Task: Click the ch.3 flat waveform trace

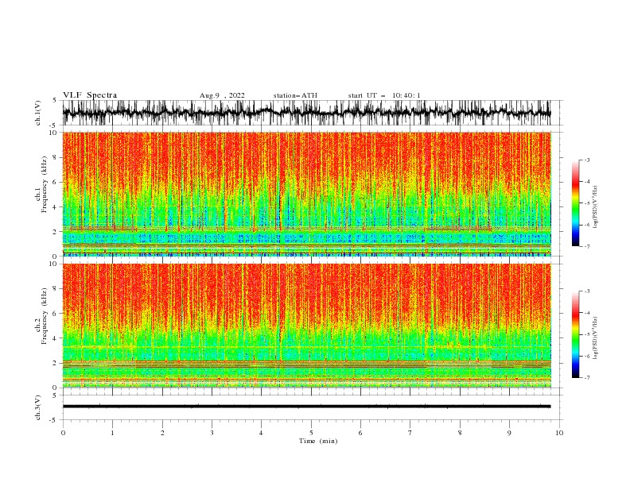Action: click(x=306, y=407)
